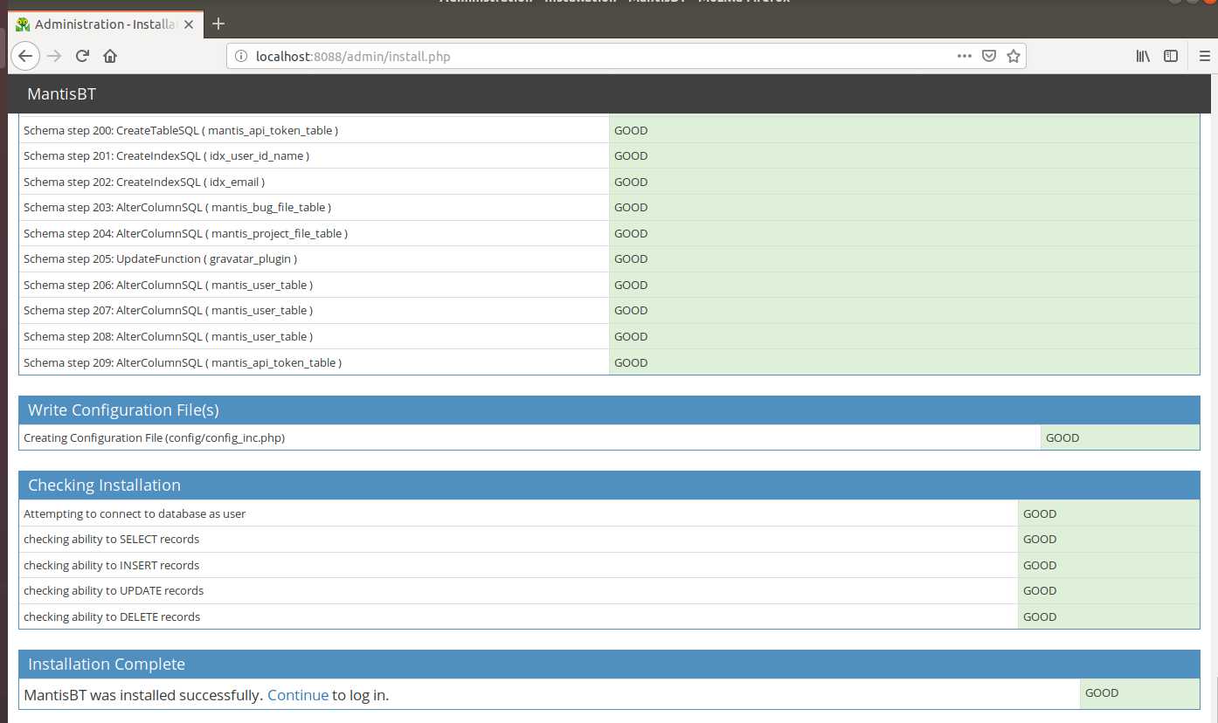The height and width of the screenshot is (723, 1218).
Task: Click checking ability to SELECT records text
Action: coord(111,539)
